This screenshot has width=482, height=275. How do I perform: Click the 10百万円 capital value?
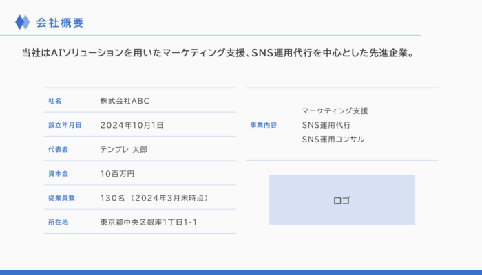coord(117,174)
